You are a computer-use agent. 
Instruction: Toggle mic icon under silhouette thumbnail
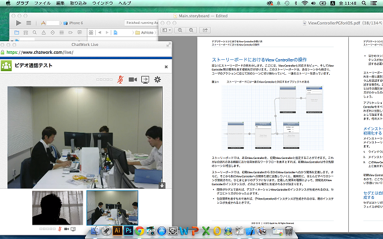pos(60,229)
